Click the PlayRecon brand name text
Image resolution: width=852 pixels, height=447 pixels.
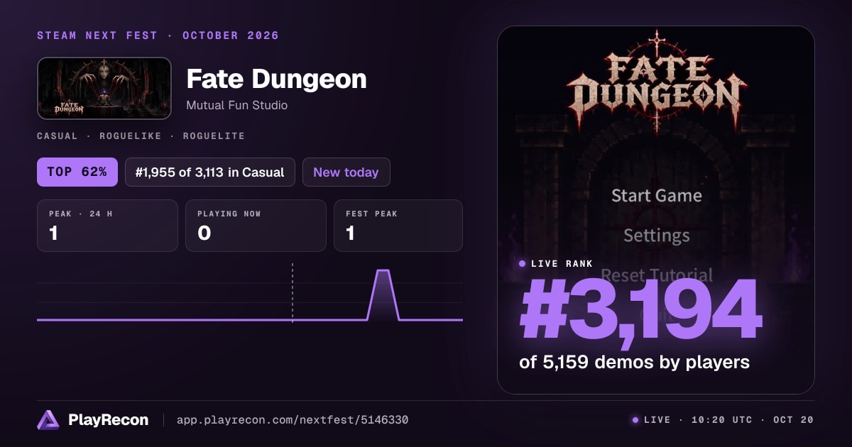point(108,420)
